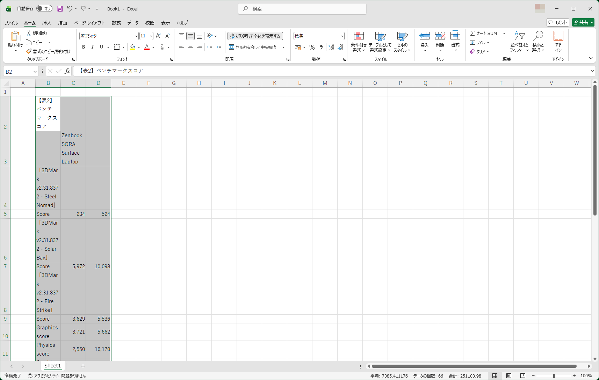
Task: Undo the last action
Action: click(x=70, y=9)
